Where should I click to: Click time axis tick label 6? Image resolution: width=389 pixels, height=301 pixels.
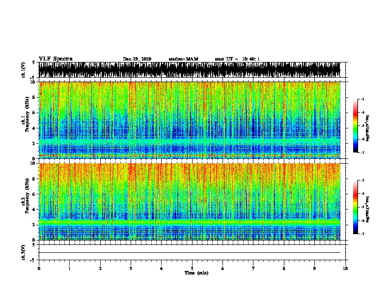coord(223,269)
